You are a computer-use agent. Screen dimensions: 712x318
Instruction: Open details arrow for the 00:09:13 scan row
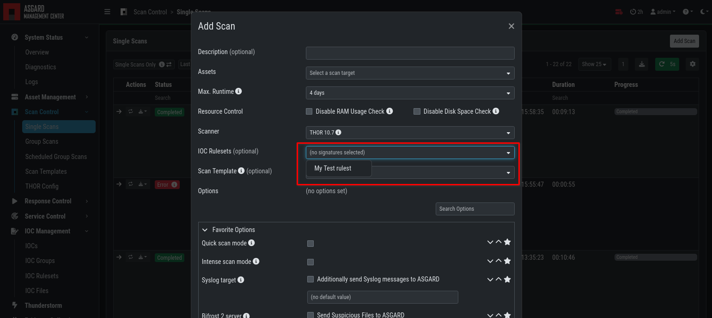click(x=119, y=112)
